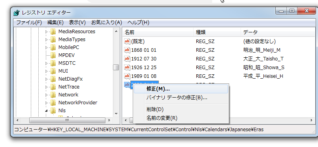
Task: Click the MSDTC folder icon
Action: tap(53, 63)
